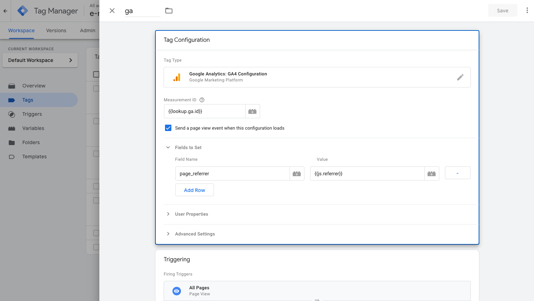Open Measurement ID help tooltip icon
The width and height of the screenshot is (534, 301).
(202, 100)
